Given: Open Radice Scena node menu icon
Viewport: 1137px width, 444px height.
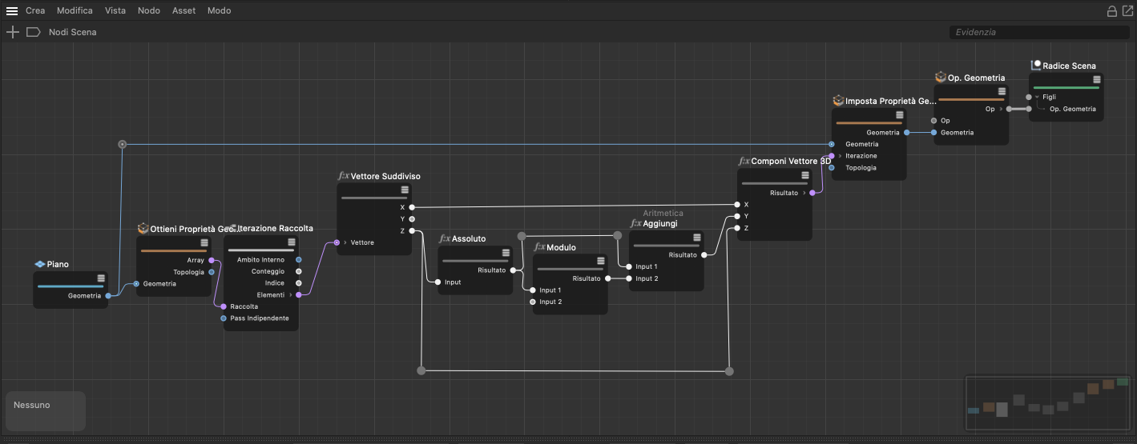Looking at the screenshot, I should click(x=1096, y=80).
